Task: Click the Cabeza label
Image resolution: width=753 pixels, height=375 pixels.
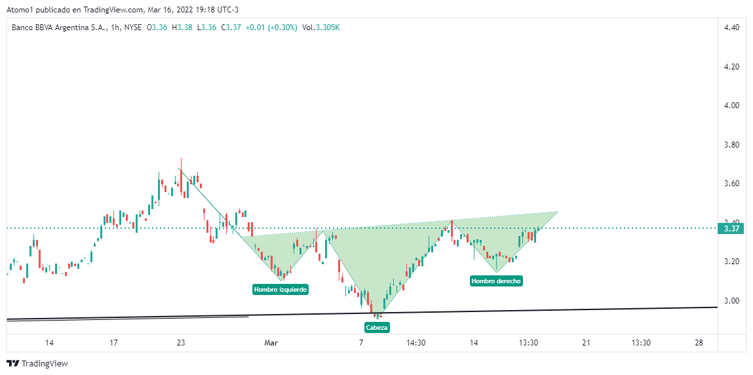Action: [x=376, y=327]
